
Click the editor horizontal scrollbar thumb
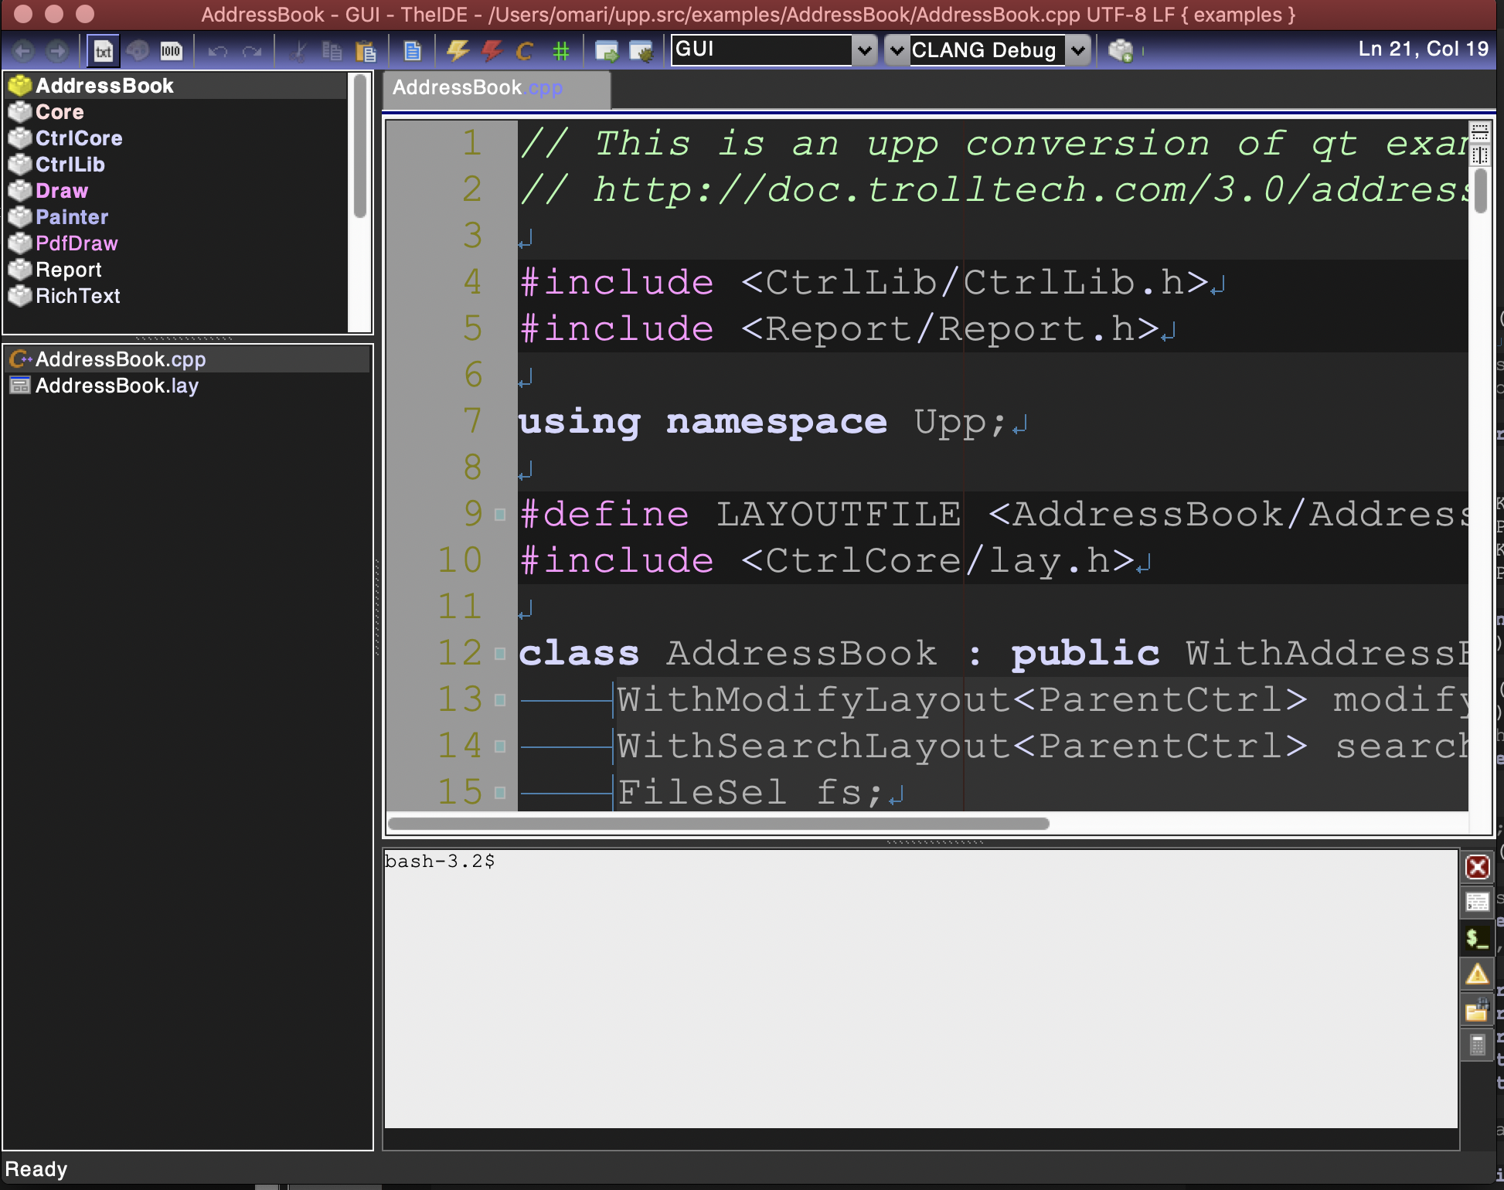719,824
